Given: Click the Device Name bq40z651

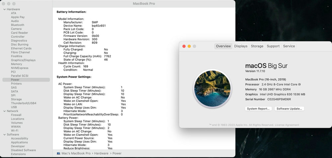Looking at the screenshot, I should (99, 26).
